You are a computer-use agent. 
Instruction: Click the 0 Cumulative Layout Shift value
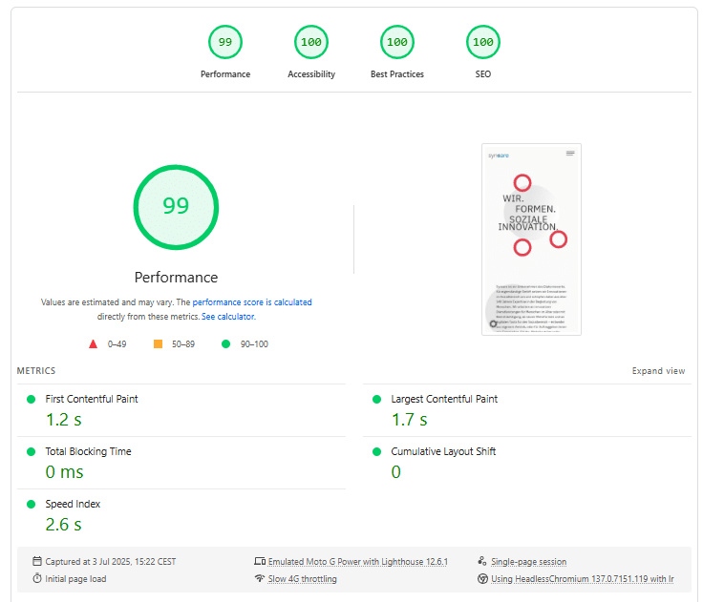[395, 472]
